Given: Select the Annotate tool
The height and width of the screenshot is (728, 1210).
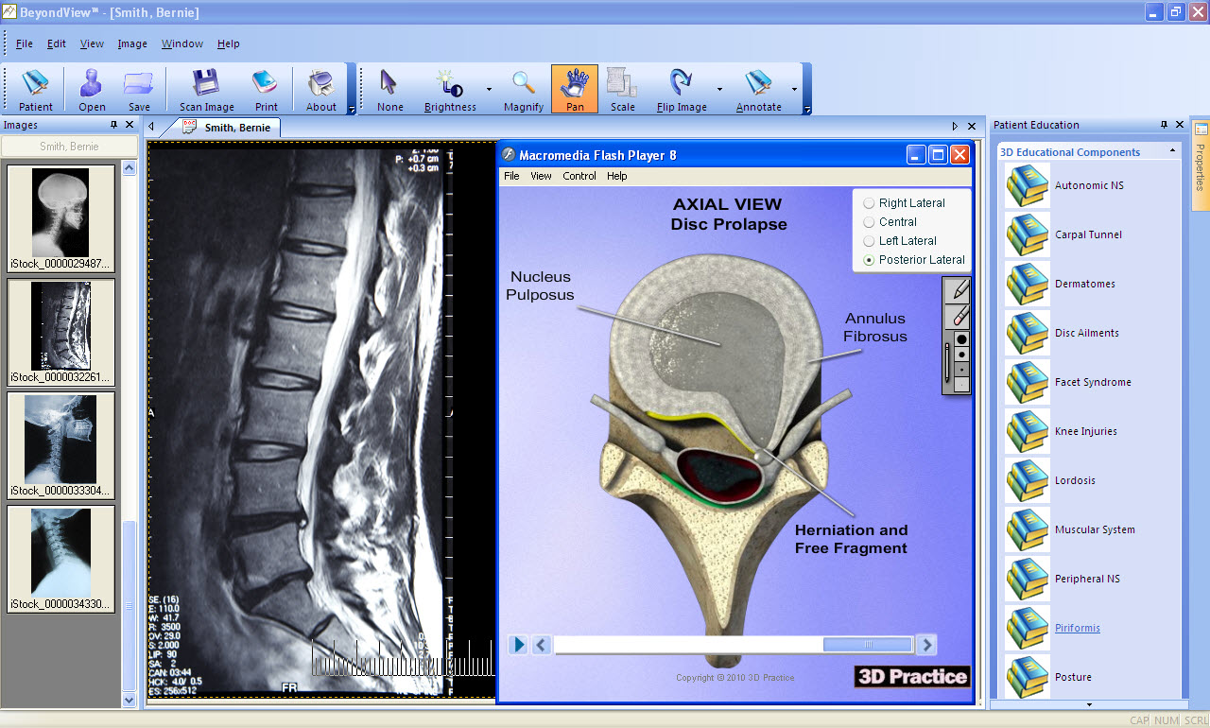Looking at the screenshot, I should coord(759,91).
